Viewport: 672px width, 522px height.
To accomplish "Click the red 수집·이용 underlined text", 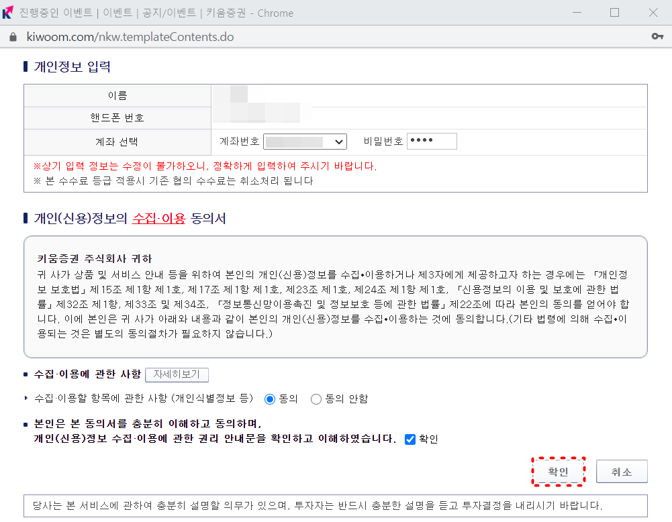I will [158, 218].
